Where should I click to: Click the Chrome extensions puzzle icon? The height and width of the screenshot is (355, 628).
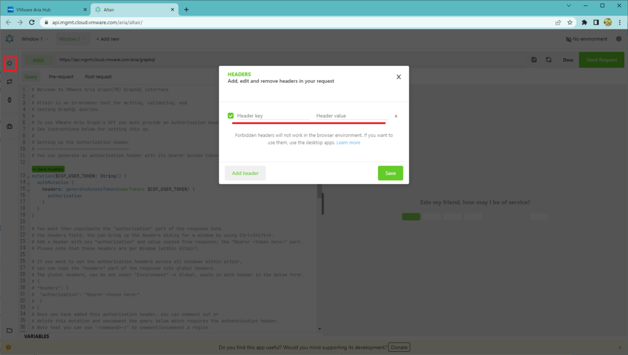tap(585, 23)
